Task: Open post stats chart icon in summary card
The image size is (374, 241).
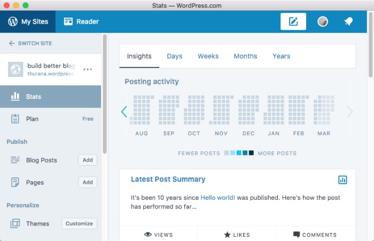Action: 342,180
